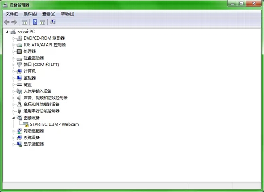Viewport: 264px width, 192px height.
Task: Click the blue Help question mark icon
Action: [x=35, y=22]
